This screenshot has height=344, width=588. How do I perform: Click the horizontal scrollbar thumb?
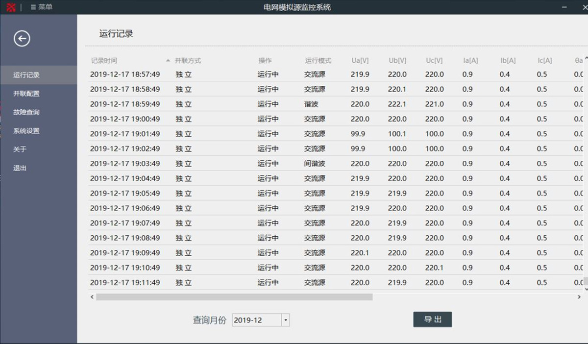click(x=234, y=297)
